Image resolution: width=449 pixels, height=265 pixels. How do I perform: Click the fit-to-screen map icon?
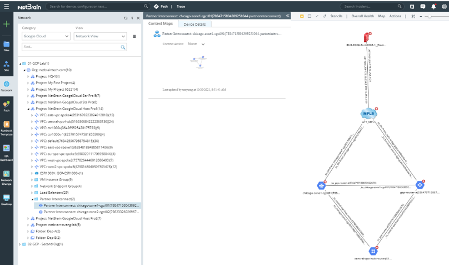click(x=413, y=16)
